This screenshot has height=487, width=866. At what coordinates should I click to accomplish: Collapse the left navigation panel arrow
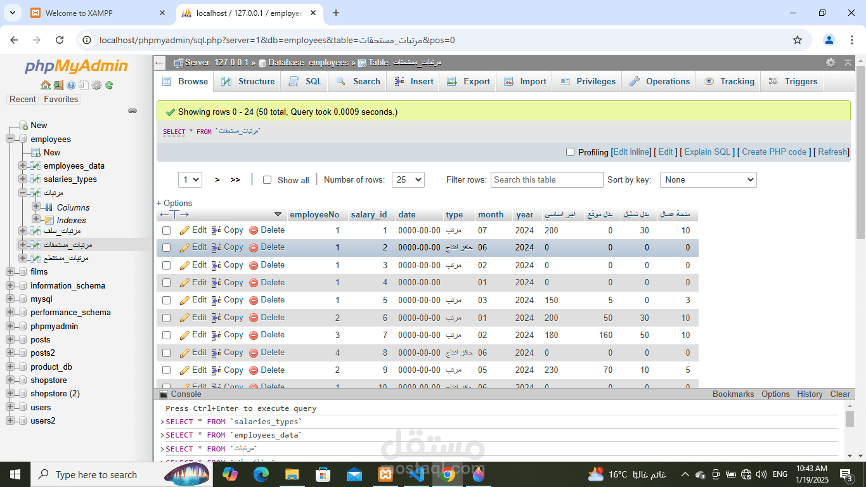(x=160, y=63)
